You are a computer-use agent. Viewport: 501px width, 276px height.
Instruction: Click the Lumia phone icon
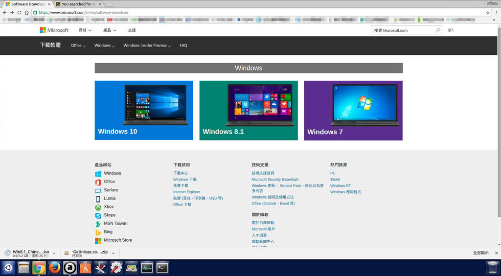click(x=98, y=199)
